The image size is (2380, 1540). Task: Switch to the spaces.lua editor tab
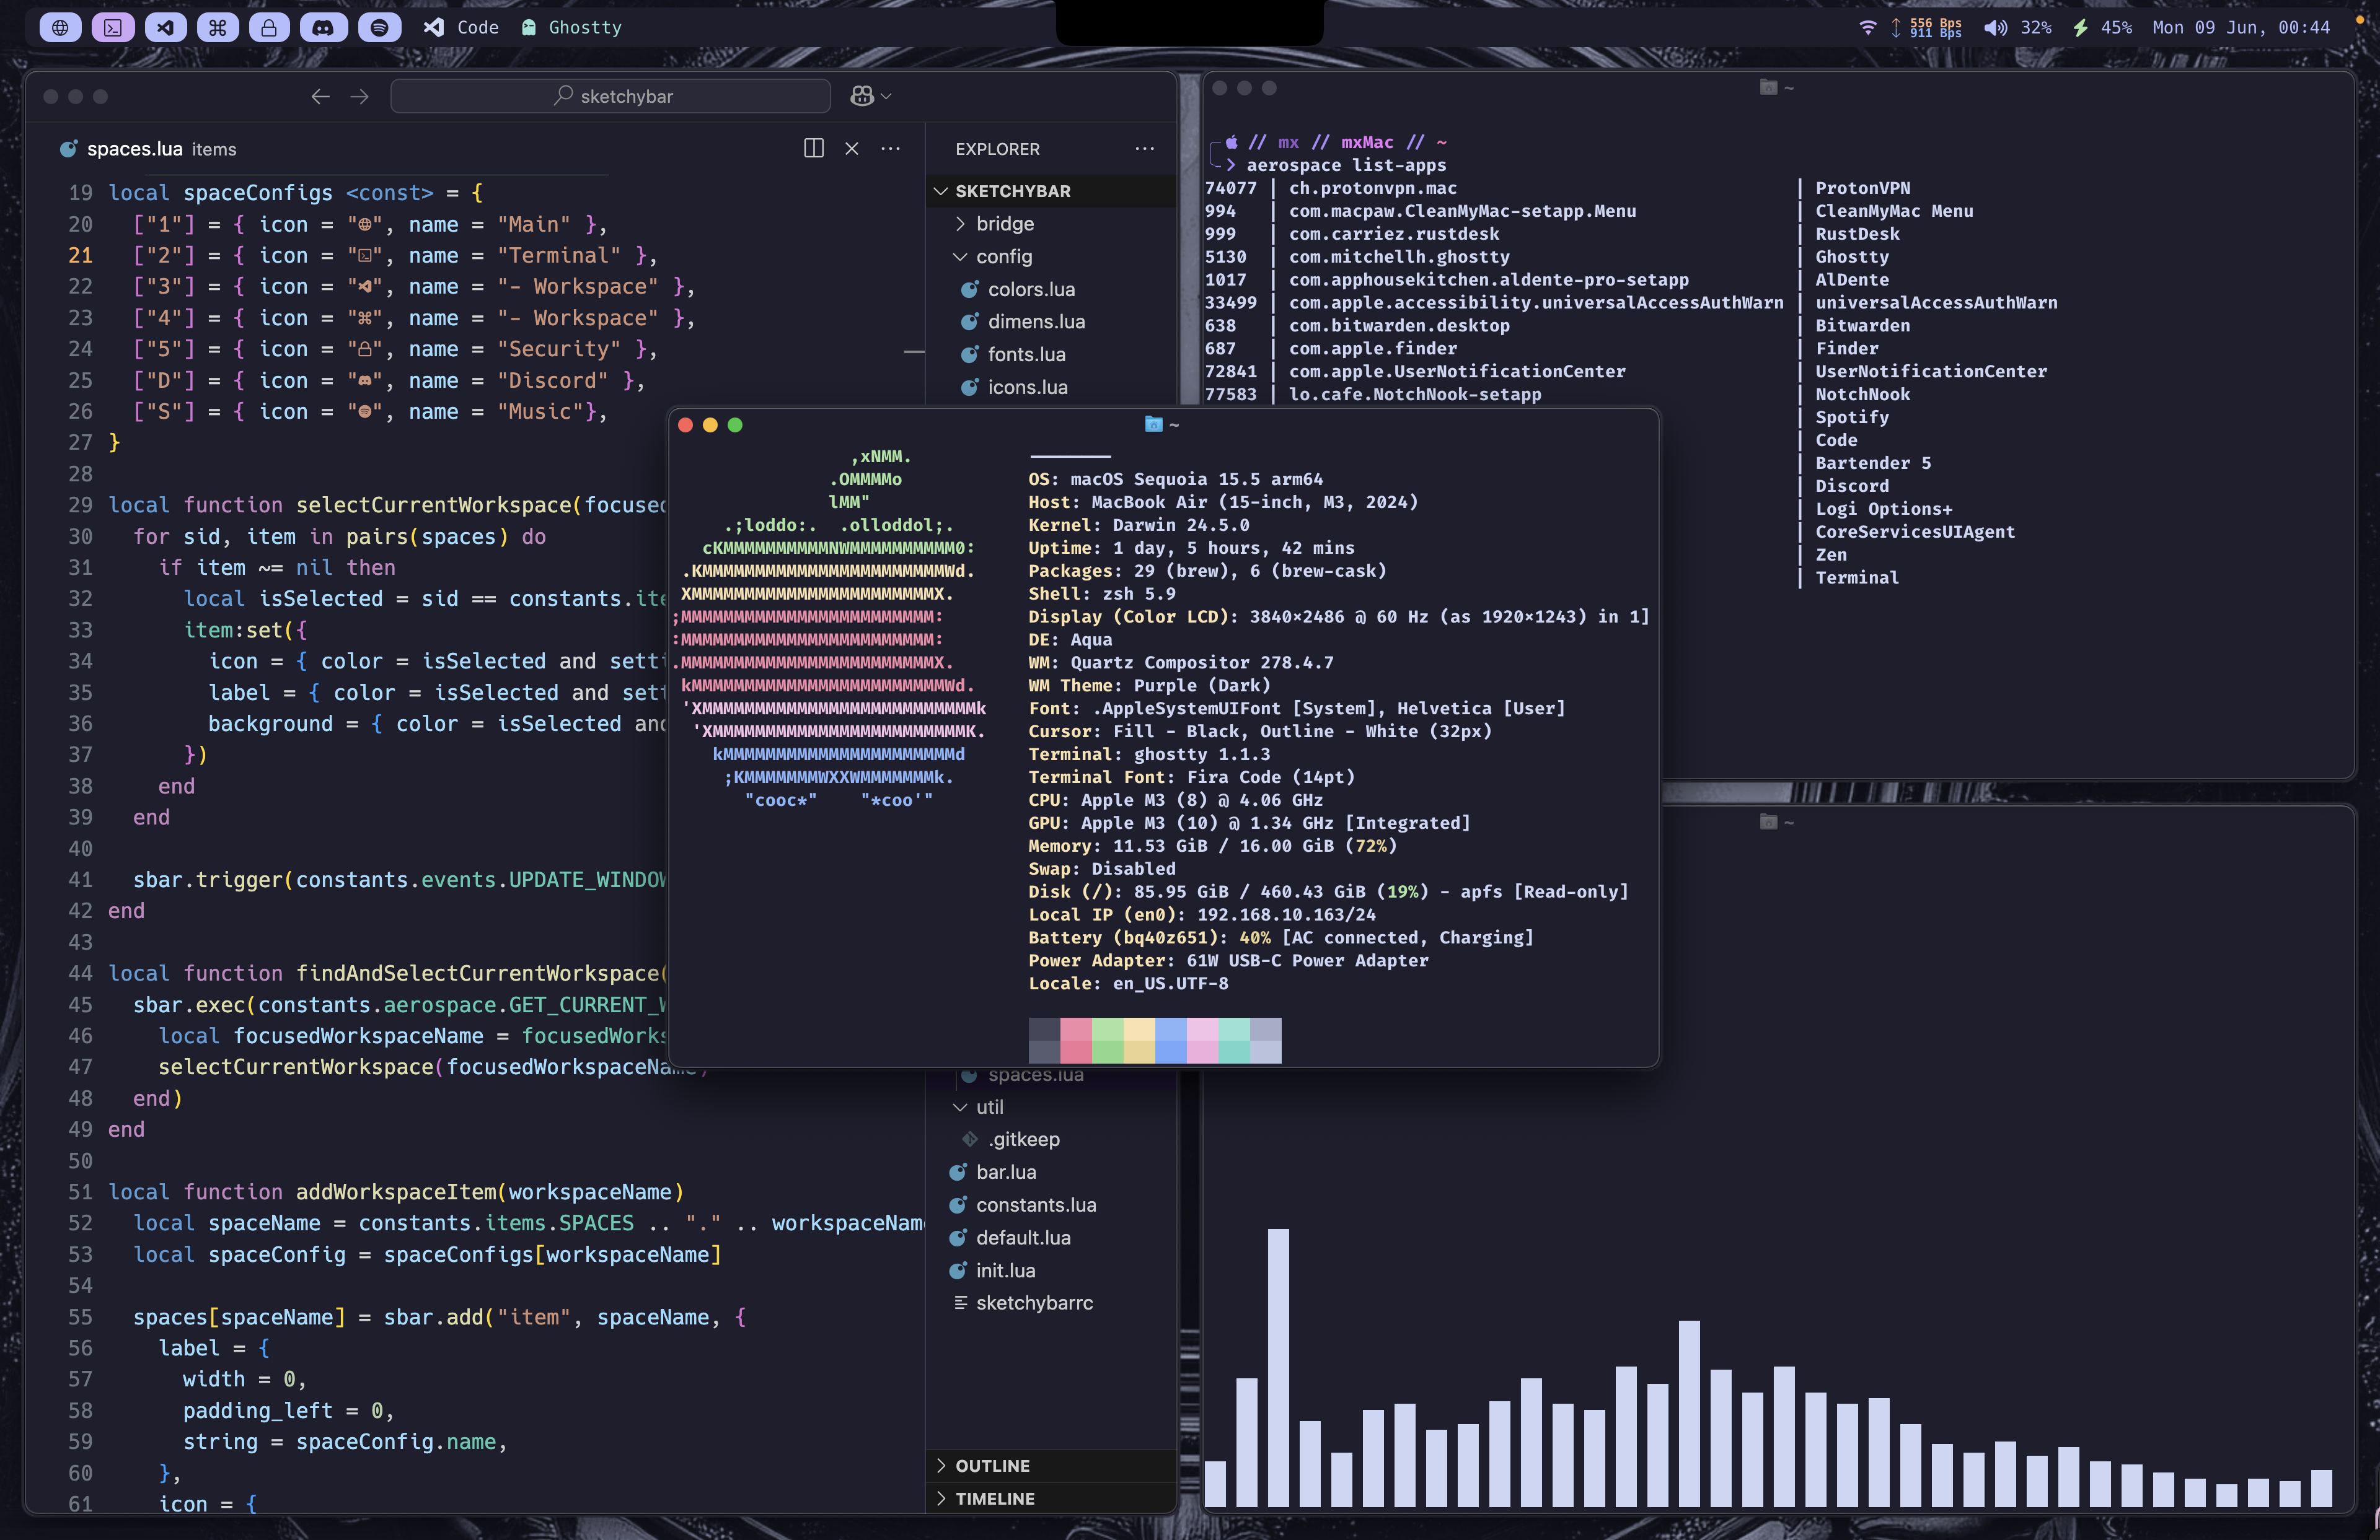[x=135, y=148]
